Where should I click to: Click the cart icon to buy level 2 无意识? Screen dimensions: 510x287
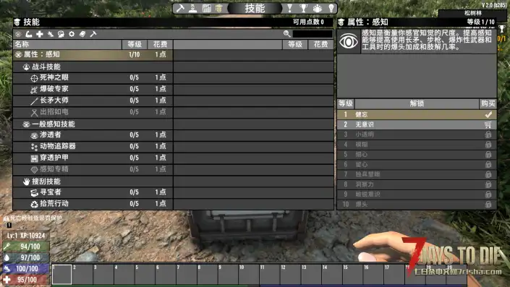pyautogui.click(x=488, y=125)
